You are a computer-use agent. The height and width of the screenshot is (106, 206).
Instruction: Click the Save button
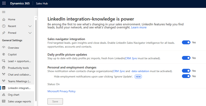55,101
